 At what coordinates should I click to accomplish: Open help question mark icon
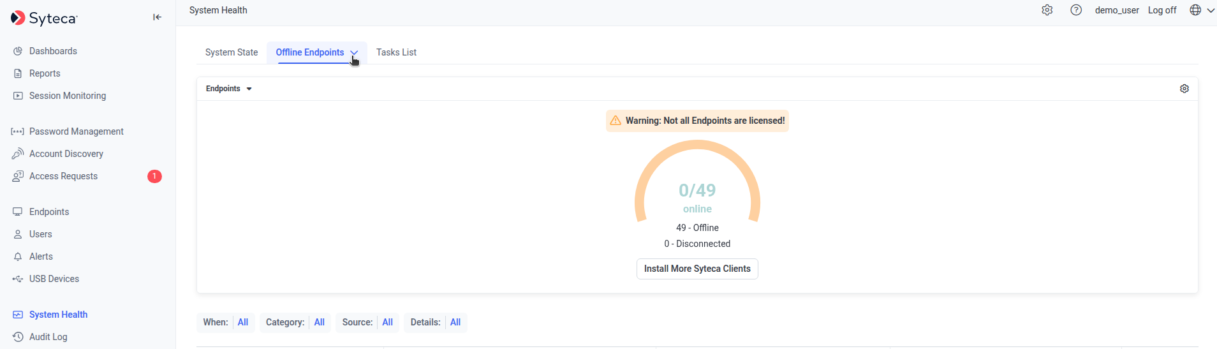(1076, 10)
